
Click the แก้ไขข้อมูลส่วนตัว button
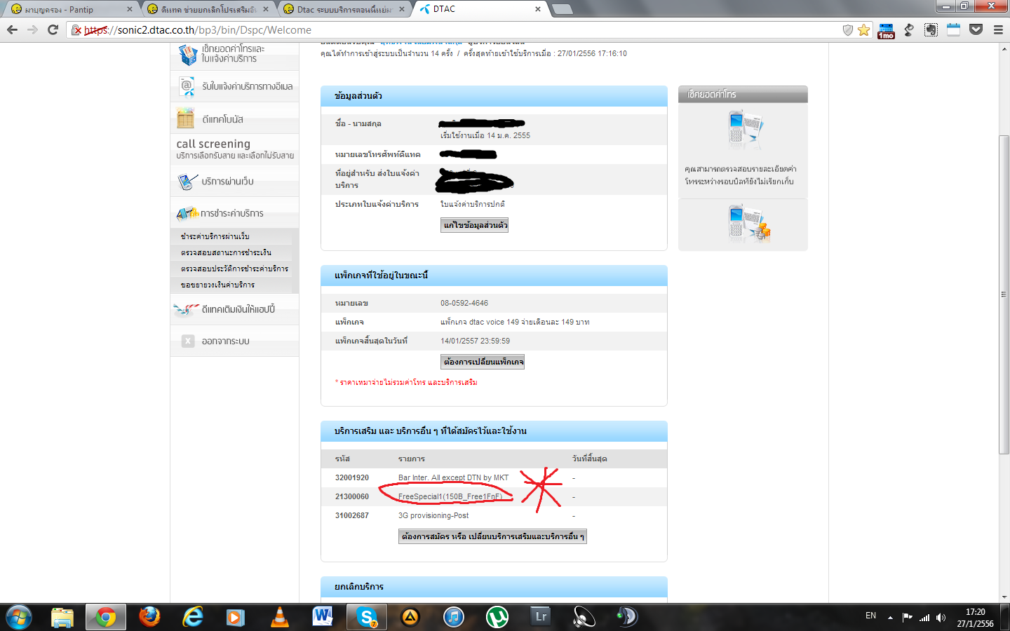(475, 225)
